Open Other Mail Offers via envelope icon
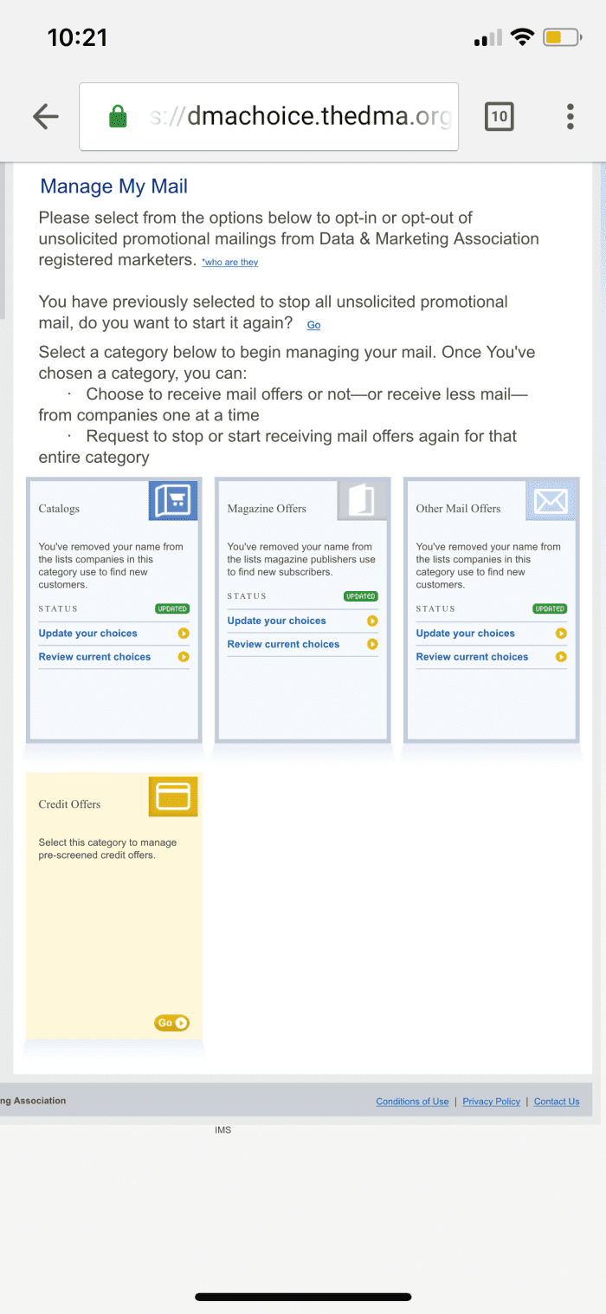 pos(550,500)
